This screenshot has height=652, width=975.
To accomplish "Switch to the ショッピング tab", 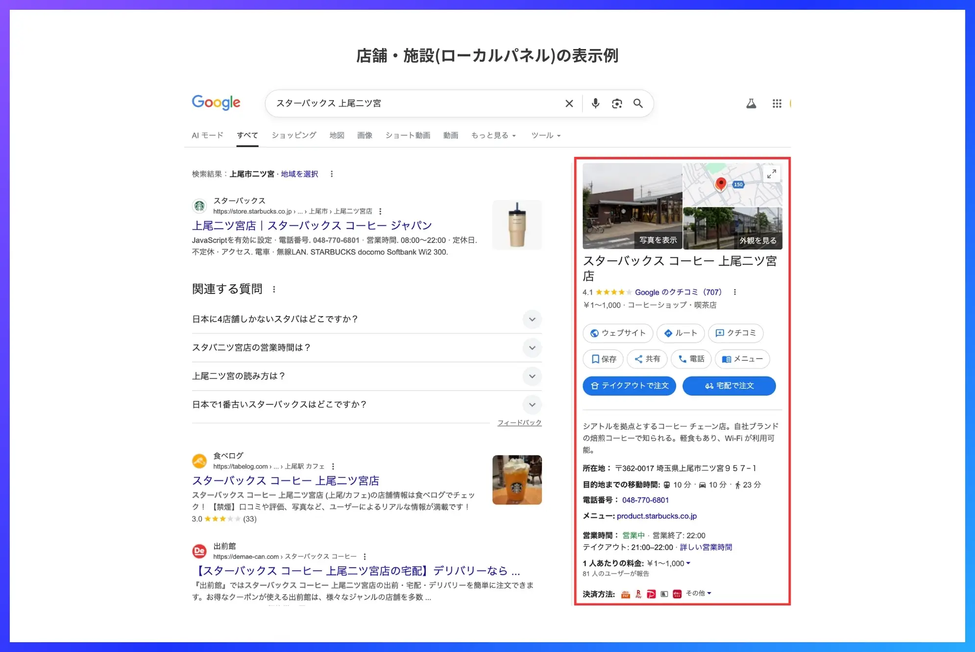I will point(293,135).
